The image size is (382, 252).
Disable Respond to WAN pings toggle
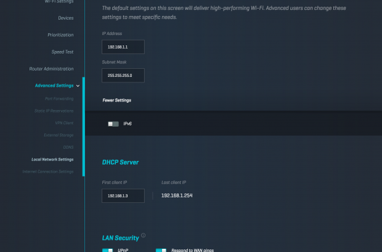click(161, 250)
